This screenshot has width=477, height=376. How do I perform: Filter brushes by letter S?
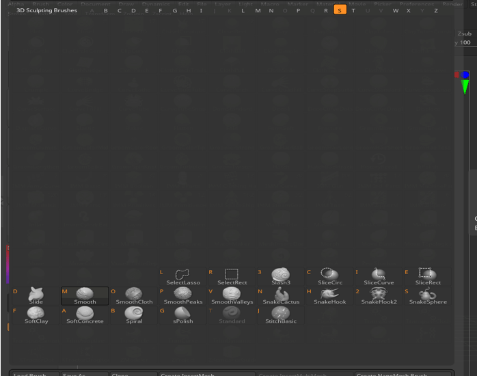340,10
